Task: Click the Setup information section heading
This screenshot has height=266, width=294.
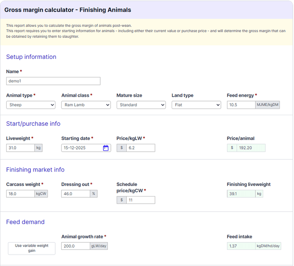Action: coord(31,57)
